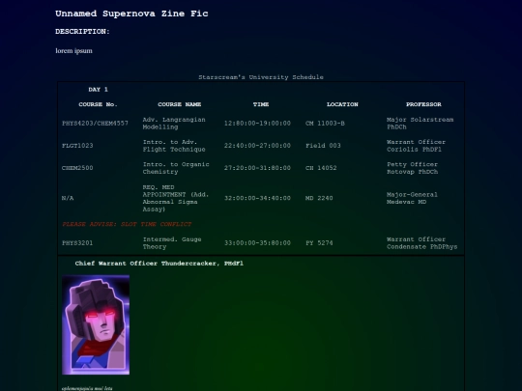Click 'Intermed. Gauge Theory' course name

[172, 243]
